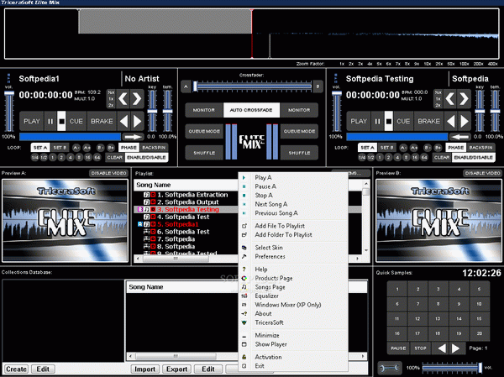Click the right arrow next to deck A progress bar
The image size is (504, 377).
134,137
